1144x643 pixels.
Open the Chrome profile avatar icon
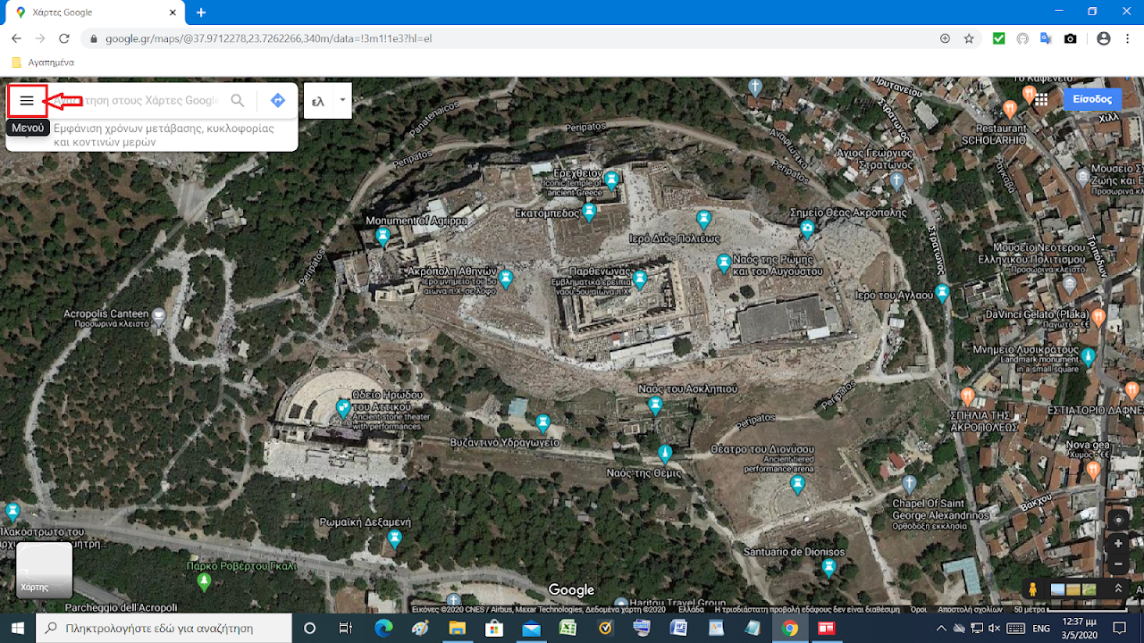tap(1104, 38)
